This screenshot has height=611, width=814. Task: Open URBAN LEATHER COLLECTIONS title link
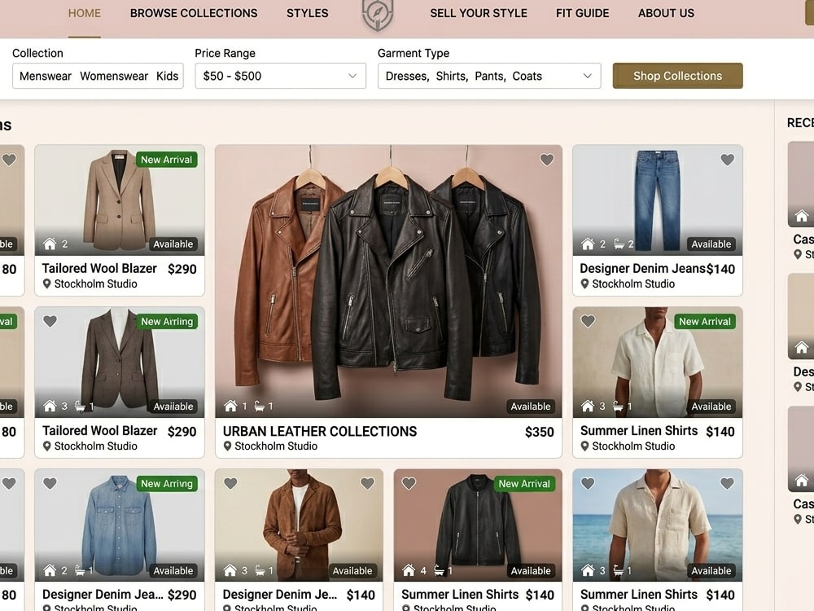coord(320,432)
